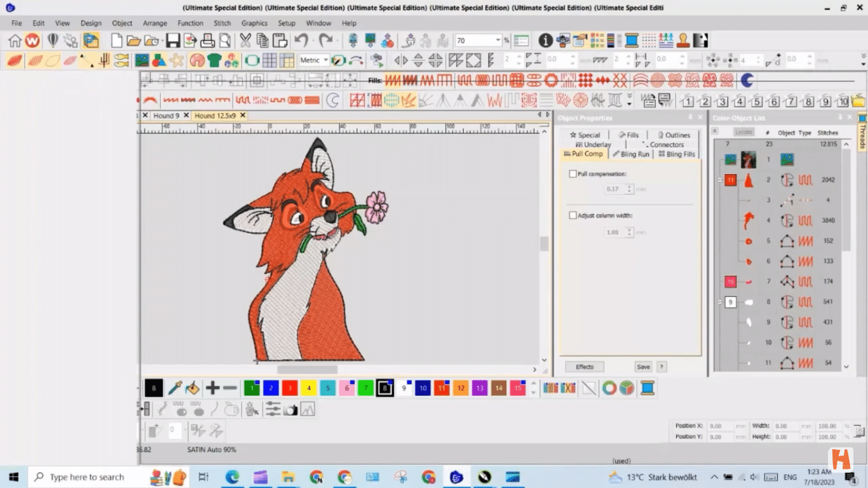The height and width of the screenshot is (488, 868).
Task: Close the Hound 12.5x9 tab
Action: 243,116
